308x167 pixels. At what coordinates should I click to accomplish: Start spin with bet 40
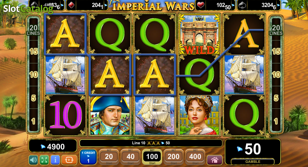coord(130,157)
